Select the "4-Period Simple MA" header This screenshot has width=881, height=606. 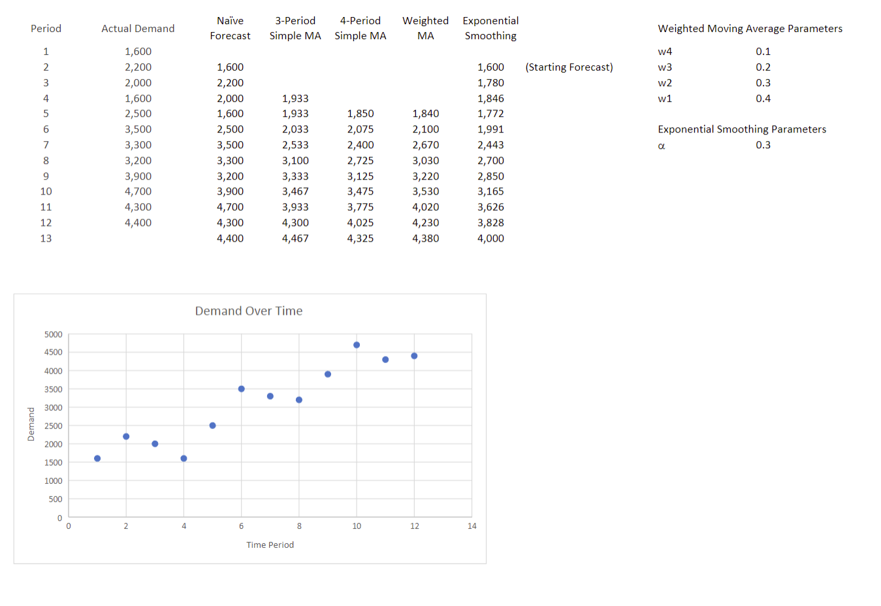360,28
